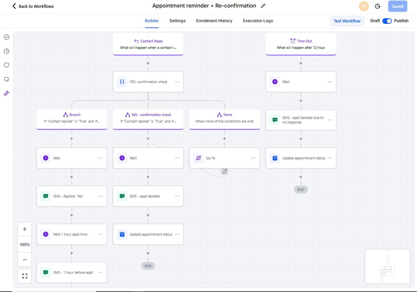Viewport: 417px width, 292px height.
Task: Click the message icon on SMS - Replied "Yes"
Action: point(46,196)
